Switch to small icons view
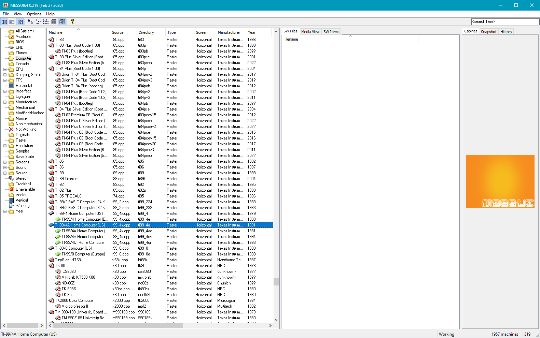Image resolution: width=540 pixels, height=338 pixels. click(38, 22)
